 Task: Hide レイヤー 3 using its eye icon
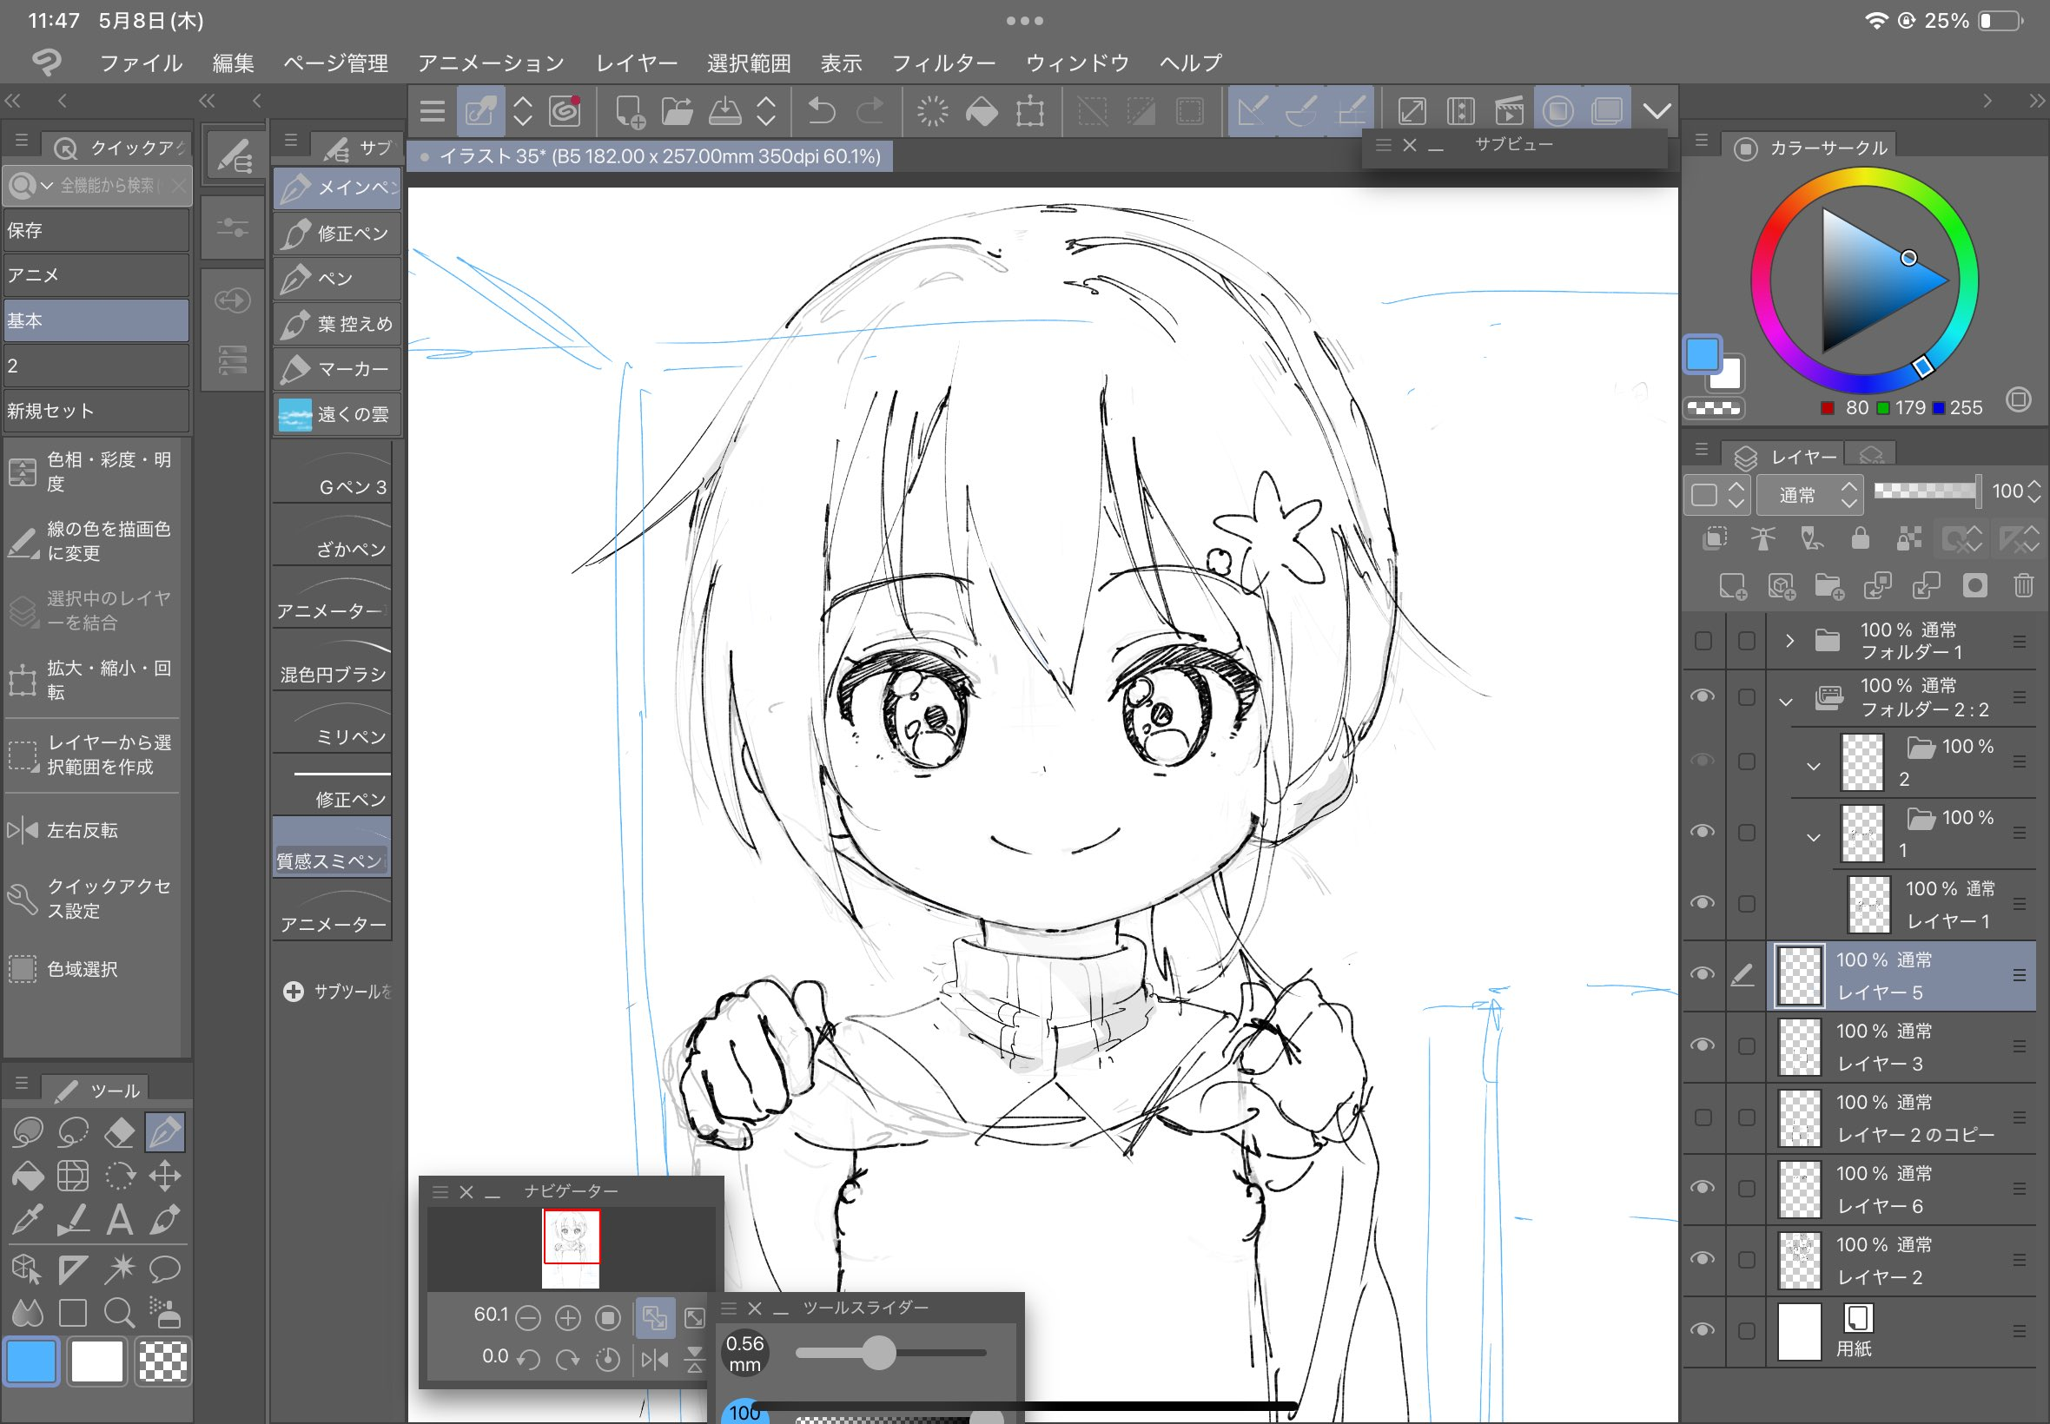click(x=1702, y=1045)
